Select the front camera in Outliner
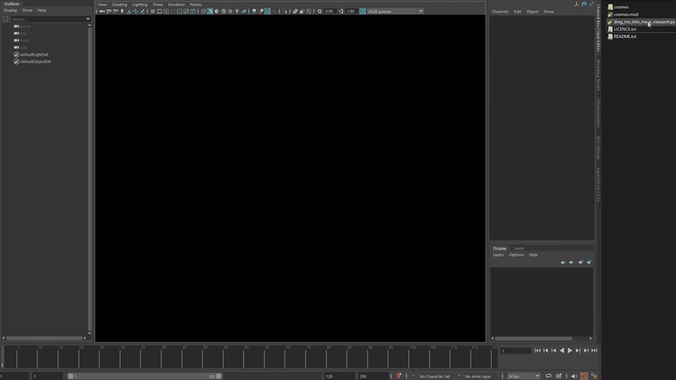The width and height of the screenshot is (676, 380). point(25,41)
